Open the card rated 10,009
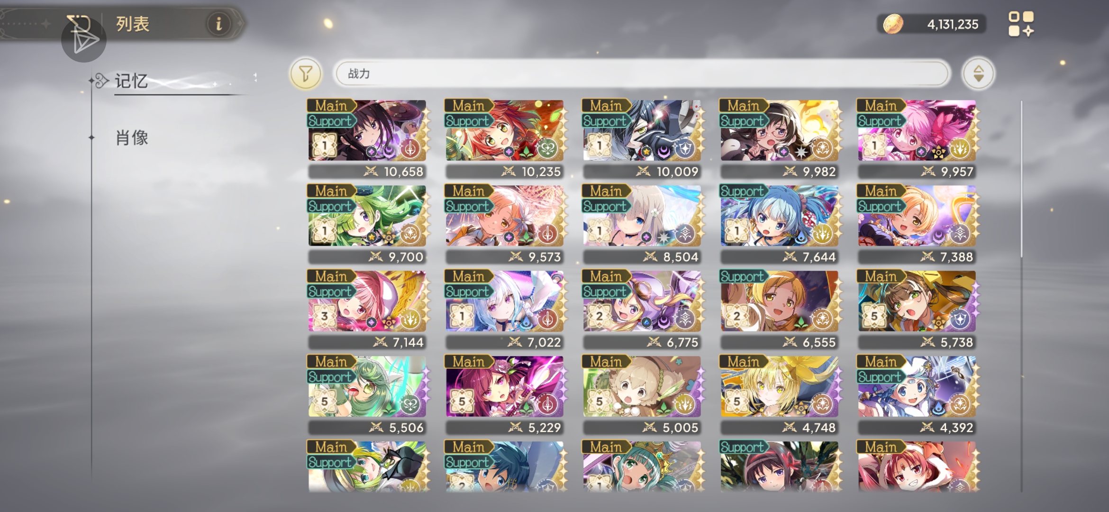This screenshot has width=1109, height=512. [642, 138]
